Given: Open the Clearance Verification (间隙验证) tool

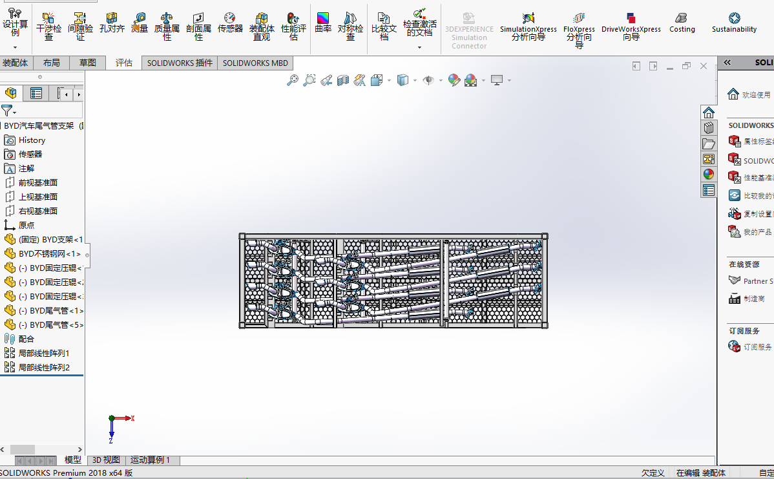Looking at the screenshot, I should tap(80, 26).
